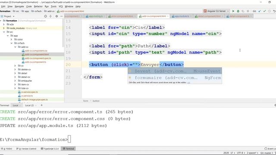Collapse the src folder
The height and width of the screenshot is (155, 276).
click(4, 32)
